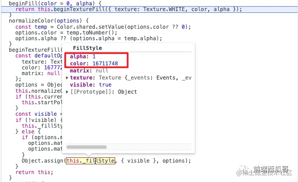
Task: Click the normalizeColor(options) line
Action: tap(49, 21)
